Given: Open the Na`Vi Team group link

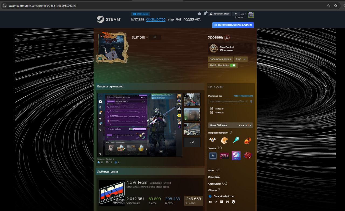Looking at the screenshot, I should [x=137, y=182].
